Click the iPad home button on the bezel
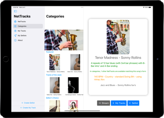164x118 pixels. tap(6, 59)
